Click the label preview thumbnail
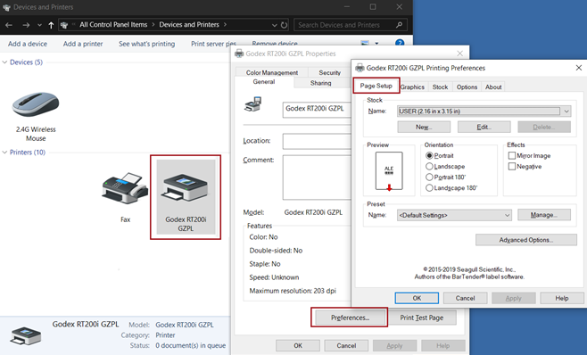 point(389,170)
